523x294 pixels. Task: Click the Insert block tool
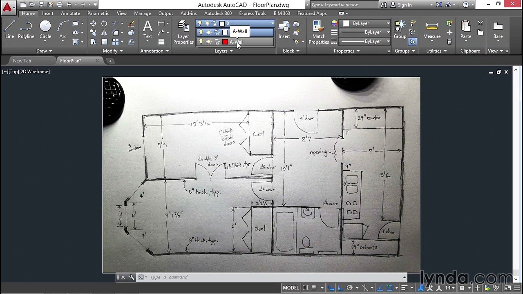284,30
